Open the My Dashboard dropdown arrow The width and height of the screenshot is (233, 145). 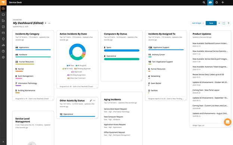click(46, 23)
